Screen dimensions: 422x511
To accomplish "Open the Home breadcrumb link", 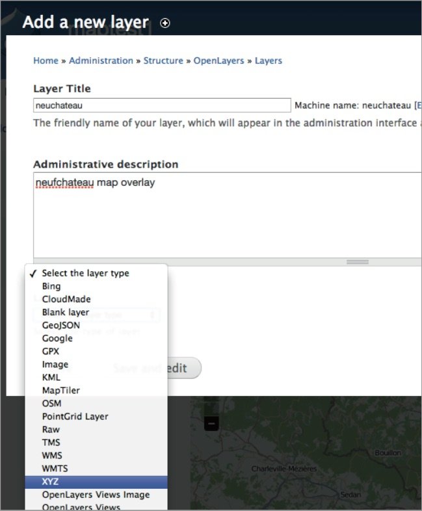I will click(46, 60).
